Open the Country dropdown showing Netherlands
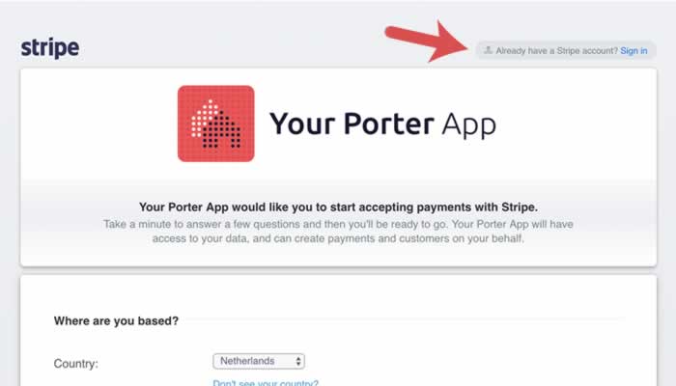 pyautogui.click(x=259, y=361)
